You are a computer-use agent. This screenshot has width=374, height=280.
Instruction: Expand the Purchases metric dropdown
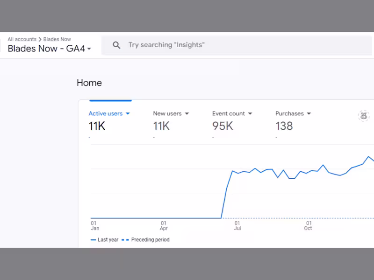(x=309, y=113)
